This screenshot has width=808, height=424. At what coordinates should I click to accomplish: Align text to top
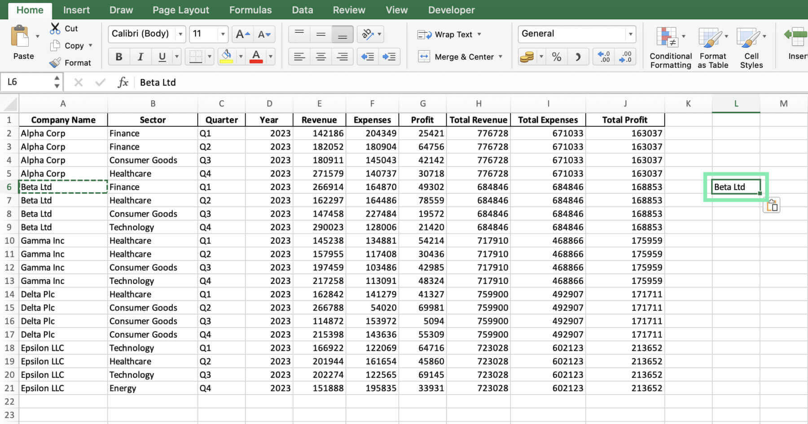click(x=299, y=34)
